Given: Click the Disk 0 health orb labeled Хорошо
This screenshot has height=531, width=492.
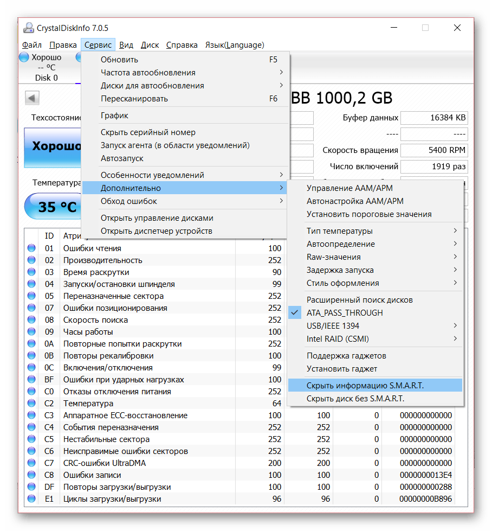Looking at the screenshot, I should pyautogui.click(x=24, y=57).
